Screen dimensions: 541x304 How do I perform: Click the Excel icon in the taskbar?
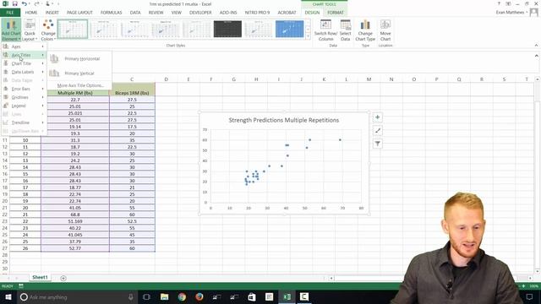(287, 297)
